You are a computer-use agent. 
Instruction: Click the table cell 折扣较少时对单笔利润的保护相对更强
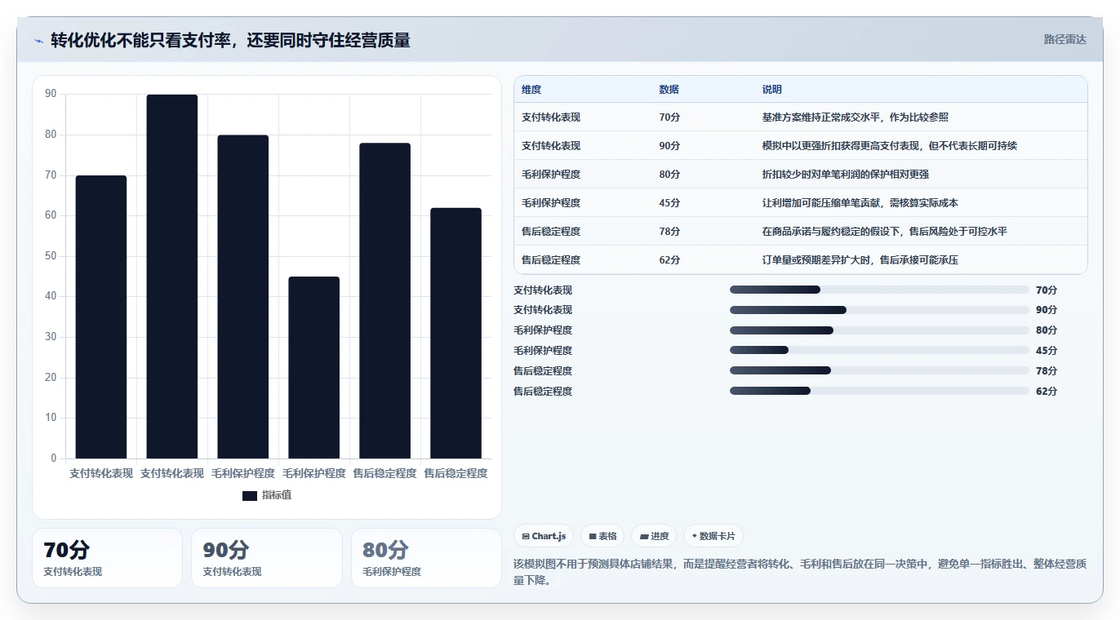pyautogui.click(x=845, y=175)
